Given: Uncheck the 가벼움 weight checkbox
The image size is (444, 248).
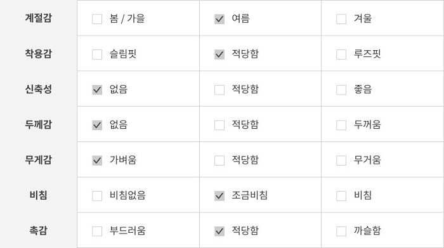Looking at the screenshot, I should 97,160.
